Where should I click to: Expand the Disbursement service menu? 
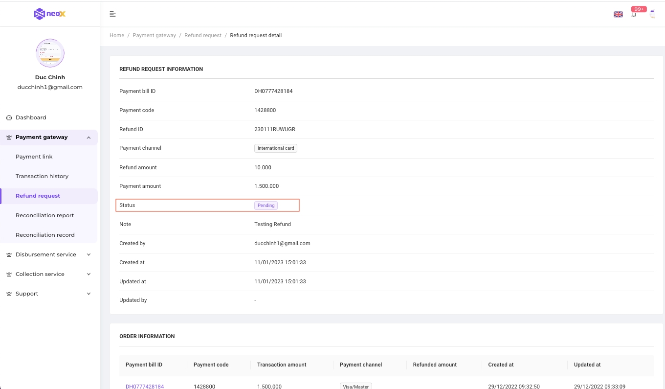coord(89,254)
